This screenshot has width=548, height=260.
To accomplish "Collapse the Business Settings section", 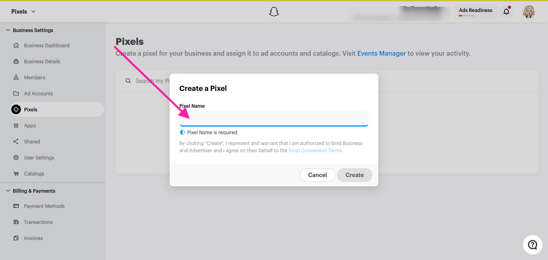I will [x=8, y=30].
